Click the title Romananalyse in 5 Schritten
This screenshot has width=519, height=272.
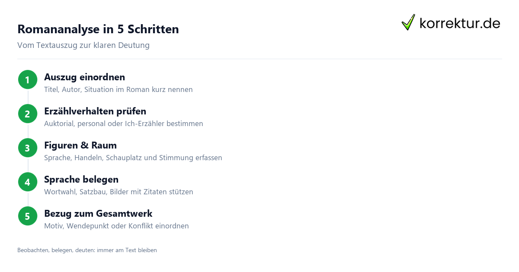pyautogui.click(x=98, y=29)
